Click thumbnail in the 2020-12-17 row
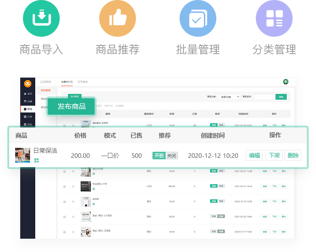The image size is (316, 252). click(85, 232)
